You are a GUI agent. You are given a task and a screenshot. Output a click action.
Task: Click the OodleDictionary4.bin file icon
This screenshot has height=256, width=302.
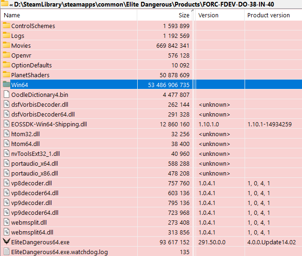coord(7,95)
